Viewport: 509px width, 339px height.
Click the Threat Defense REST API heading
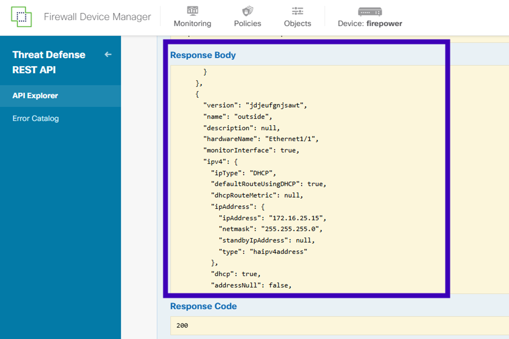click(x=49, y=62)
